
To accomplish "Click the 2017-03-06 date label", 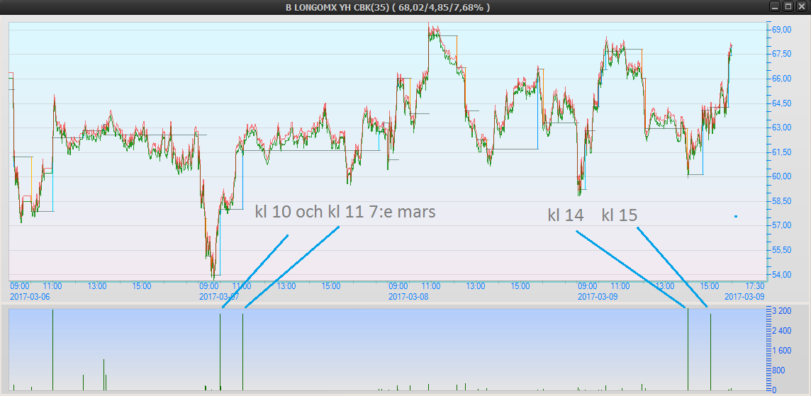I will coord(30,297).
